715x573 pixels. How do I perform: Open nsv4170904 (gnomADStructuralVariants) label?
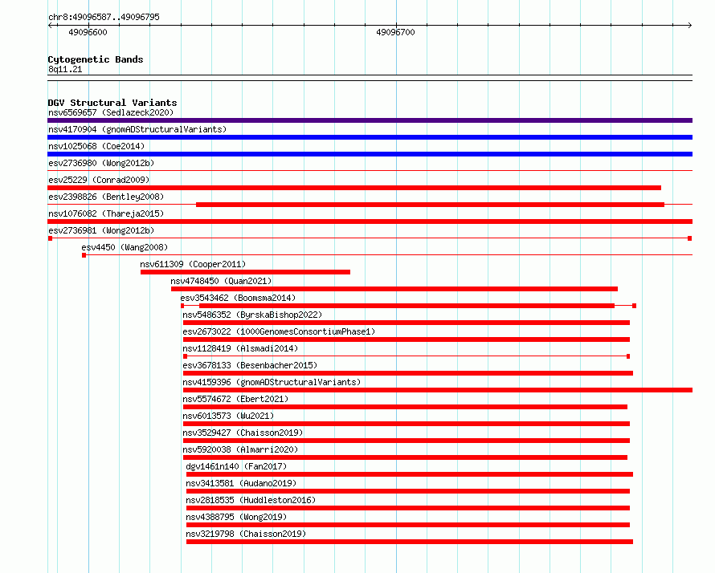pyautogui.click(x=137, y=129)
